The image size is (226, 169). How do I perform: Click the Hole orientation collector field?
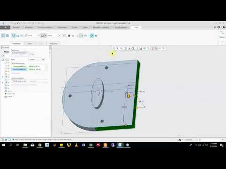[x=19, y=81]
